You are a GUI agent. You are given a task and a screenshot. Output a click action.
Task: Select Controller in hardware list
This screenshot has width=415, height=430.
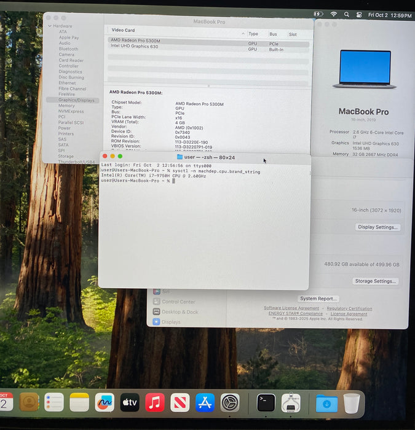click(x=68, y=66)
